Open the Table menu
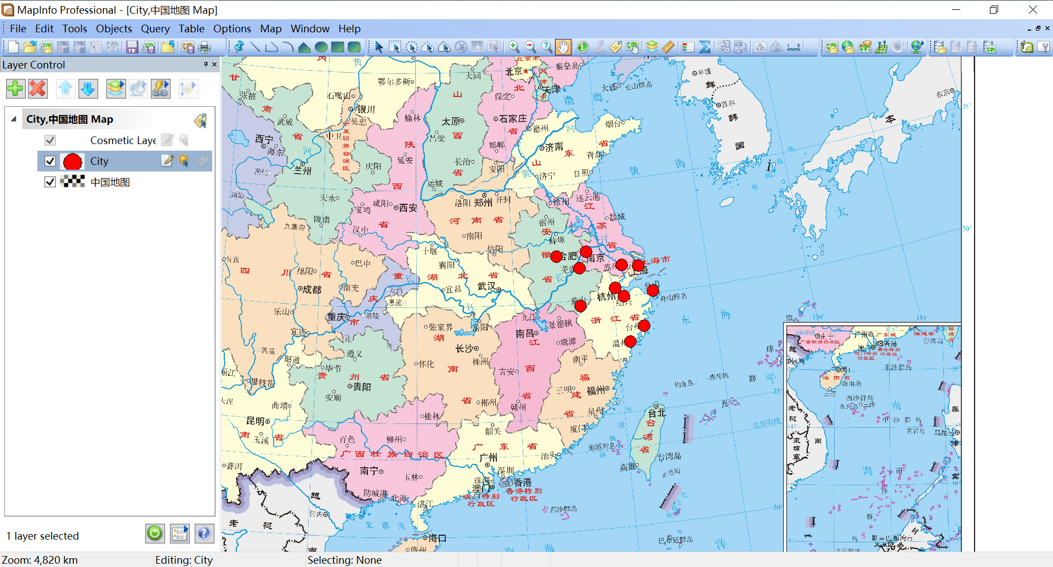This screenshot has height=567, width=1053. point(191,28)
